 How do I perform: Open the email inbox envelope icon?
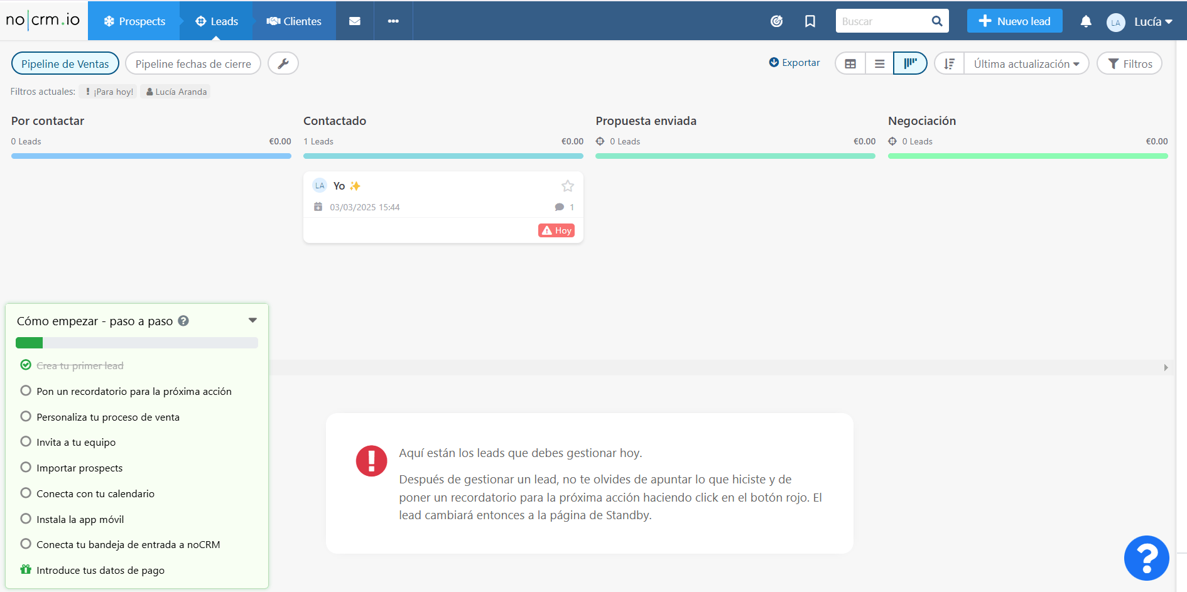(x=355, y=21)
